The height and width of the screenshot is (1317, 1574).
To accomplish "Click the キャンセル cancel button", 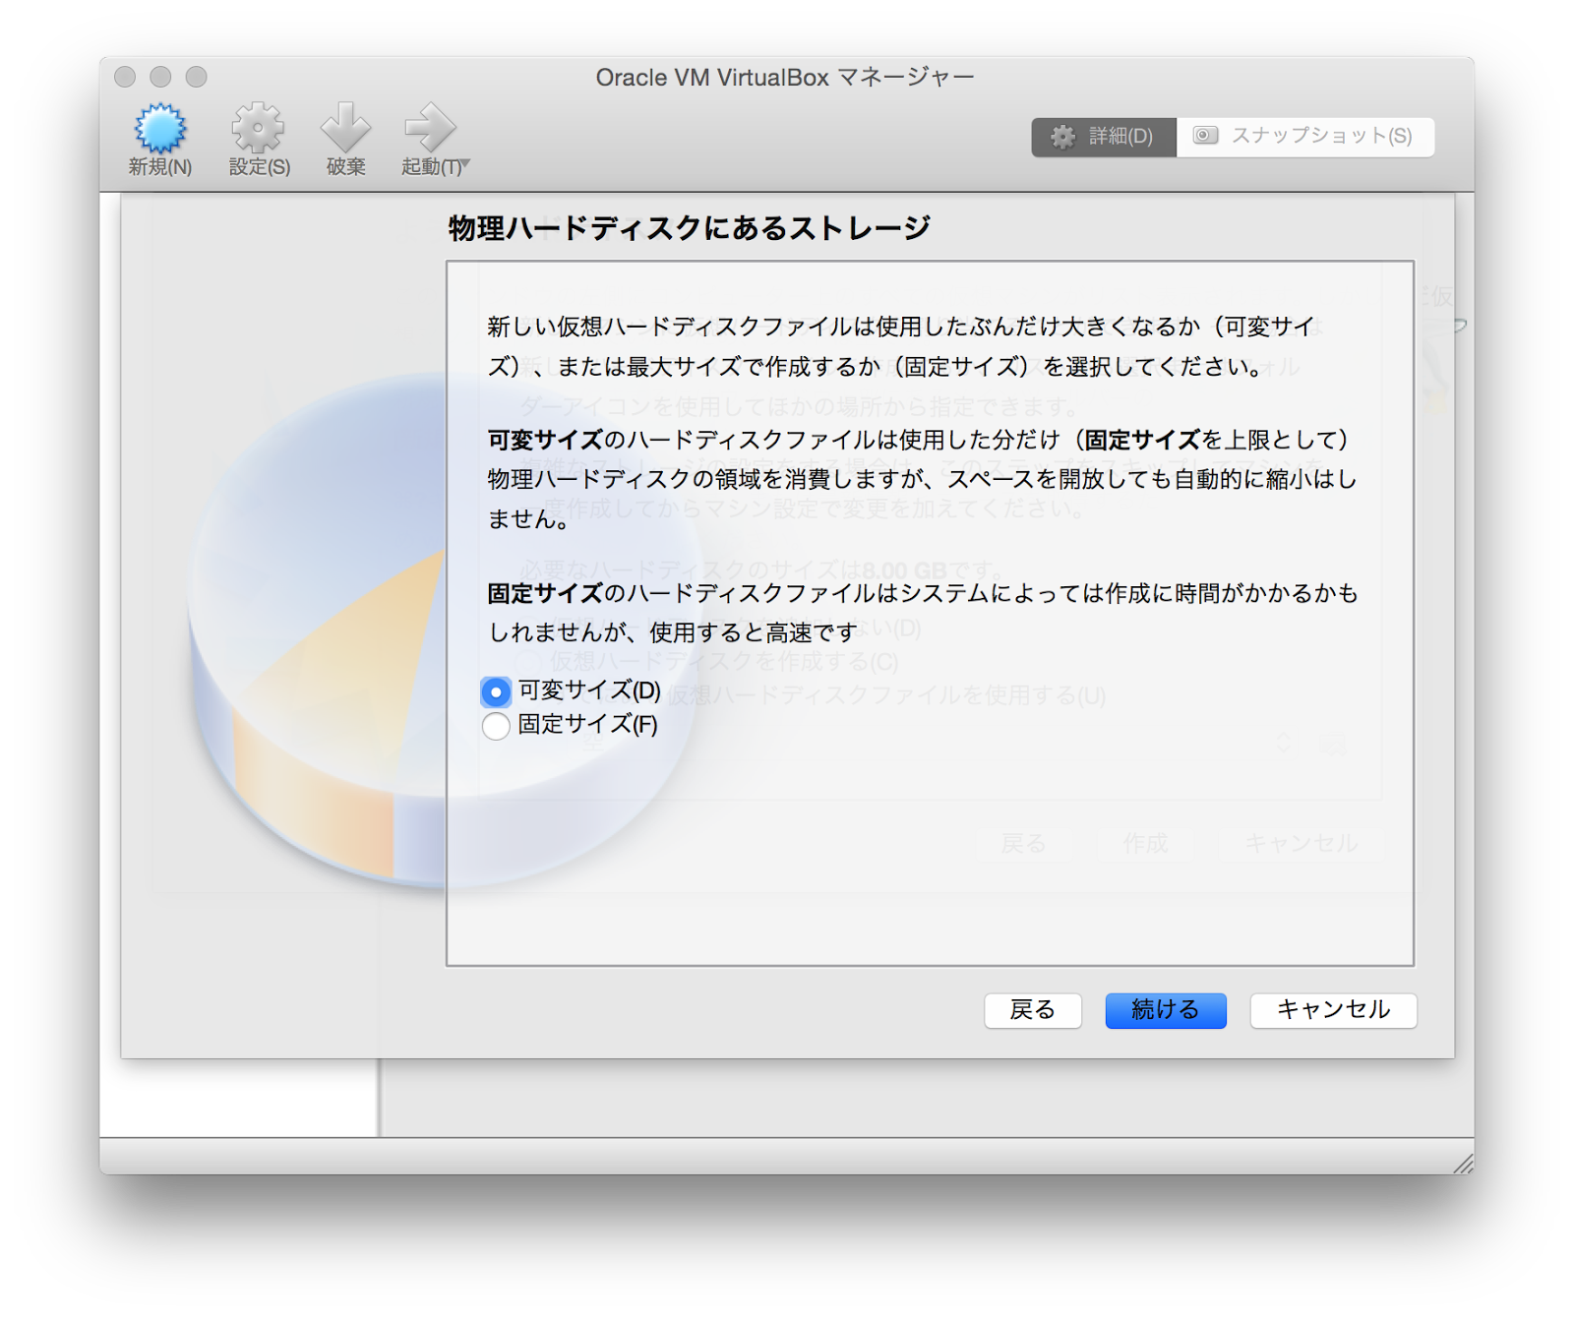I will [x=1333, y=1010].
